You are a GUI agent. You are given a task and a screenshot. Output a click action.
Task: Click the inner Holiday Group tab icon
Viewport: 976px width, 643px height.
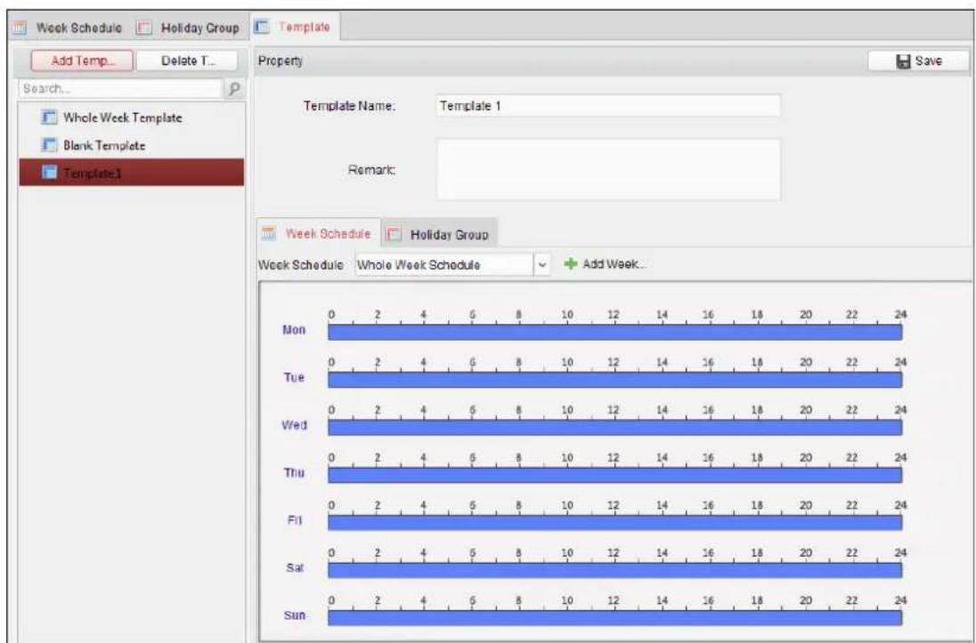pos(394,234)
